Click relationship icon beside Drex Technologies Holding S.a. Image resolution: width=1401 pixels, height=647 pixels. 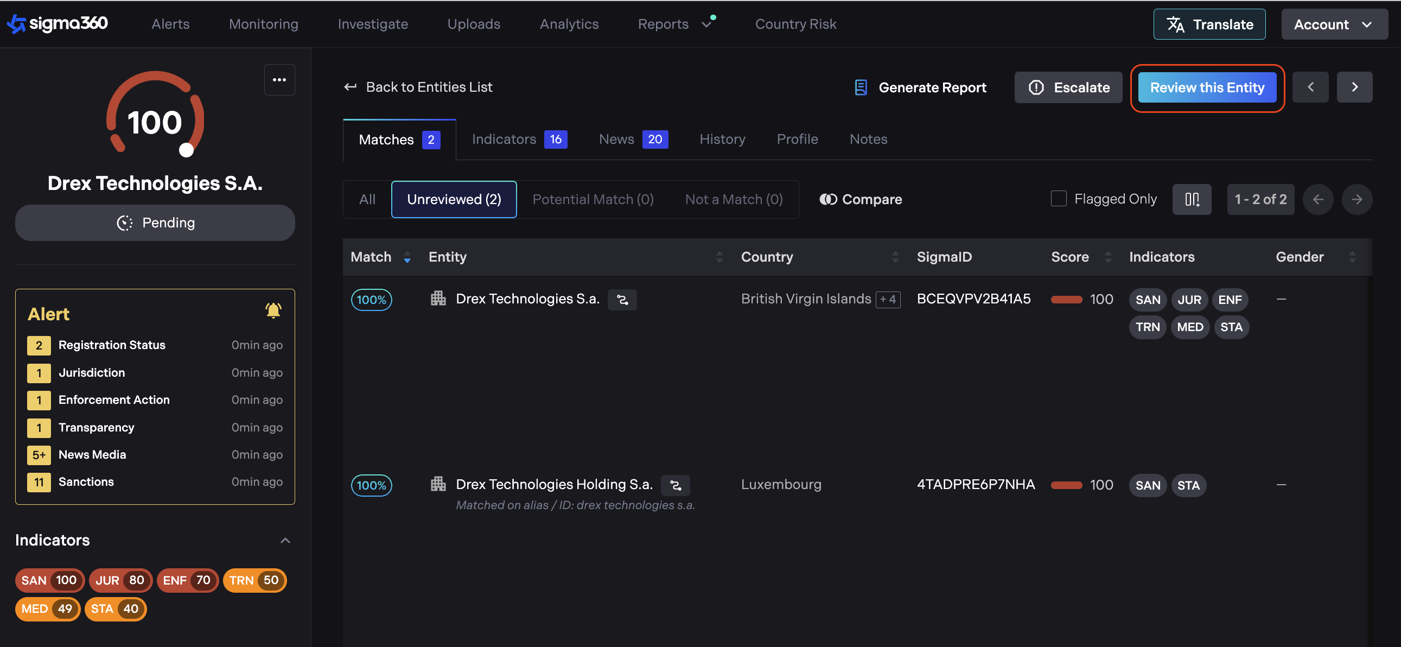coord(675,485)
